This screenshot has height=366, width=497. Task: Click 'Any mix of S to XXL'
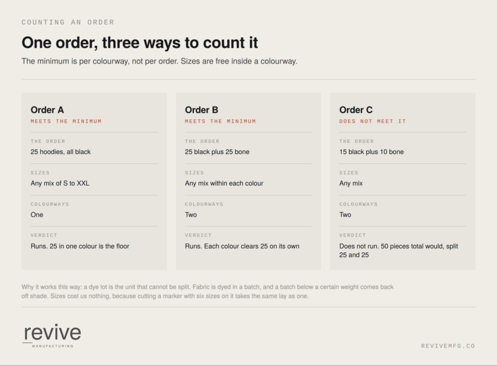coord(60,183)
